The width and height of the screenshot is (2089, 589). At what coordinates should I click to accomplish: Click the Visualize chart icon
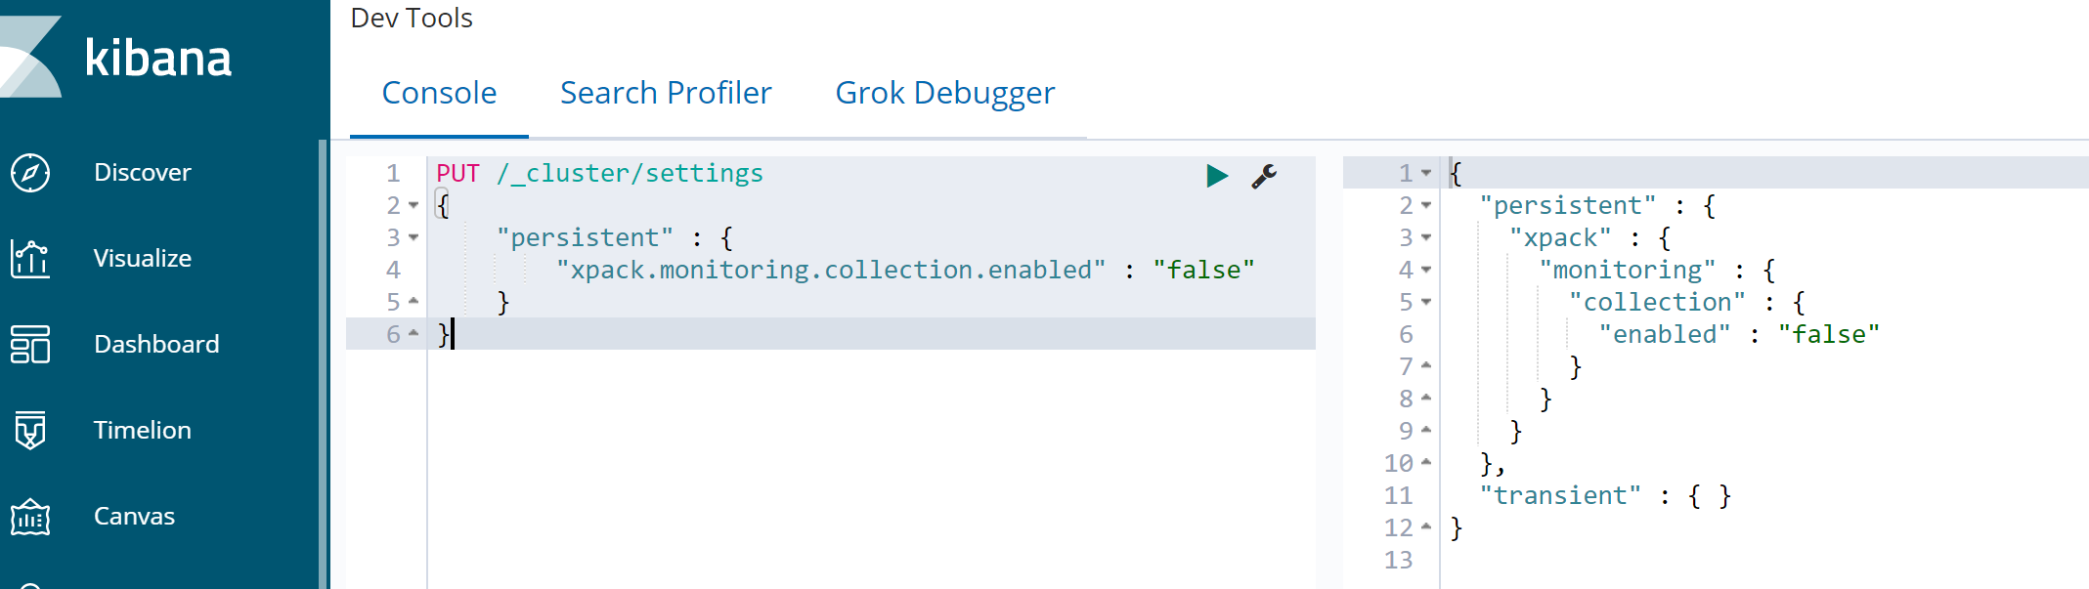pos(30,259)
